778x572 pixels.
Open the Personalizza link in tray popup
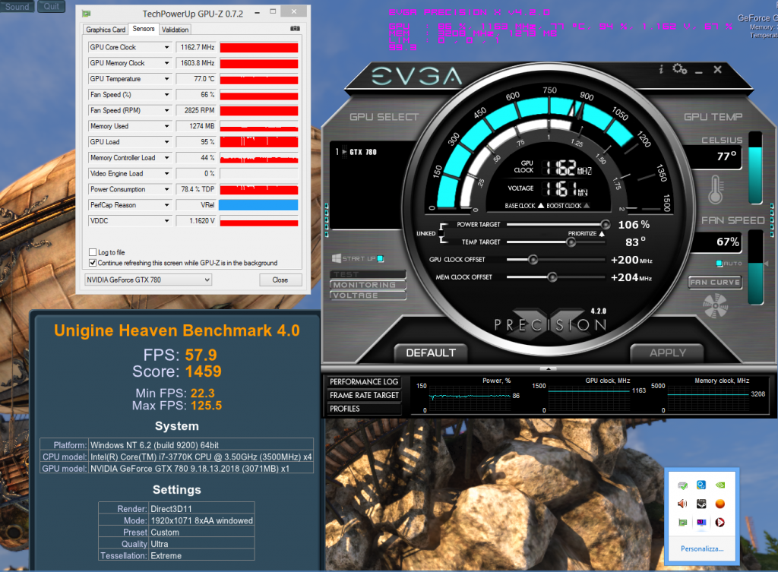[x=702, y=548]
